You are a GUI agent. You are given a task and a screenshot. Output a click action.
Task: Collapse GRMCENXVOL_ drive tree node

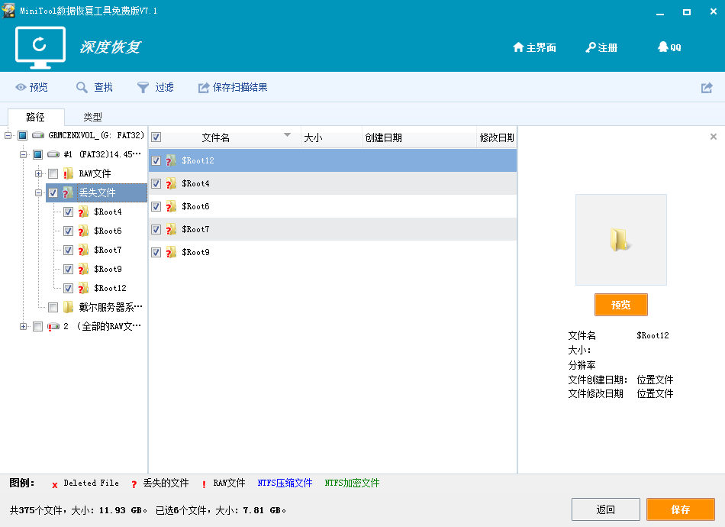(x=8, y=135)
